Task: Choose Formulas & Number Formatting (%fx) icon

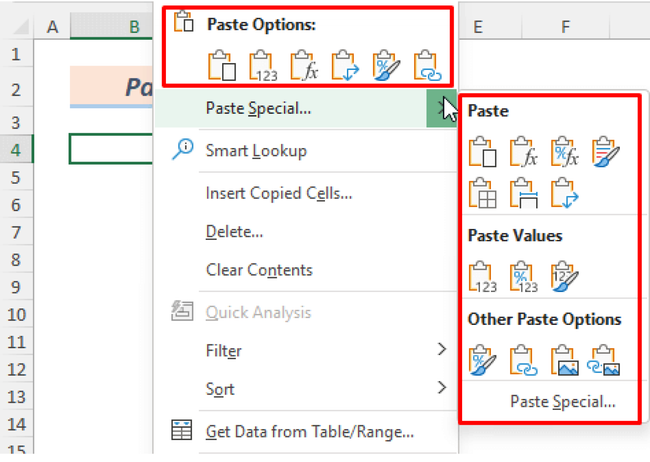Action: (x=565, y=152)
